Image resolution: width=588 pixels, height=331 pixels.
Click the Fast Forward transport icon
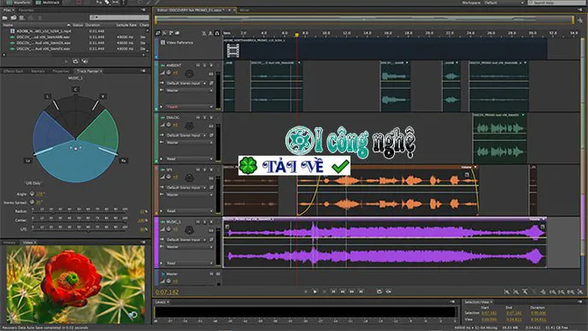point(352,291)
